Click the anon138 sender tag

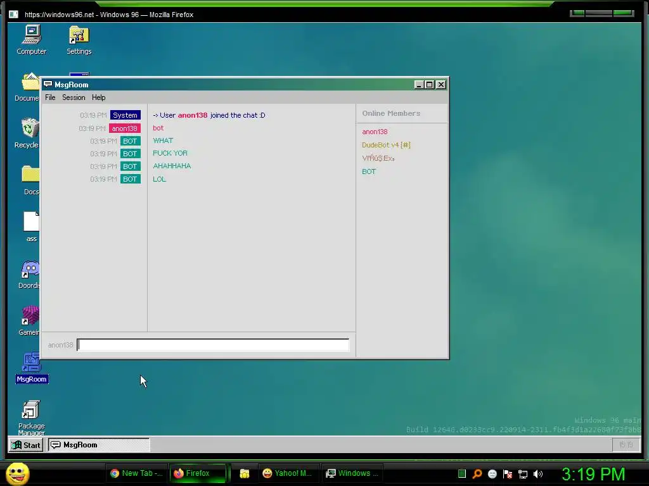[125, 128]
